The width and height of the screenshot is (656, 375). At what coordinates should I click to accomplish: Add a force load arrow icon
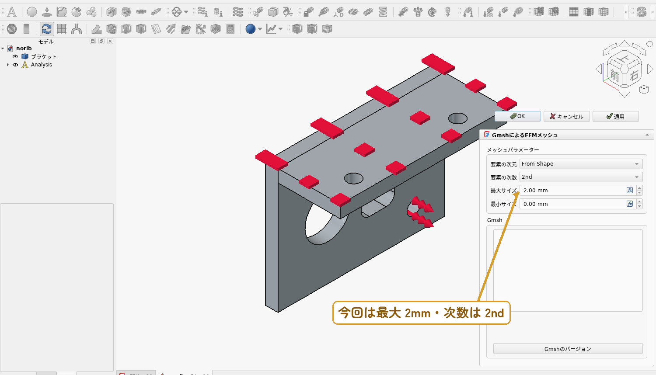pos(403,12)
